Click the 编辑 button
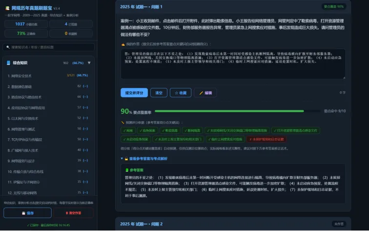 tap(205, 93)
